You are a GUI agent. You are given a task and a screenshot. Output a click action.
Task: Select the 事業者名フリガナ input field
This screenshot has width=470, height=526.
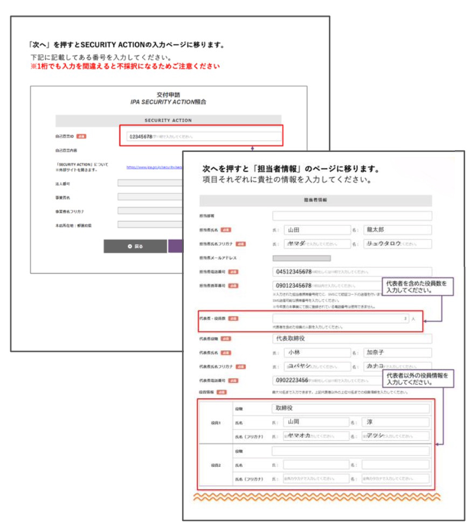click(150, 211)
